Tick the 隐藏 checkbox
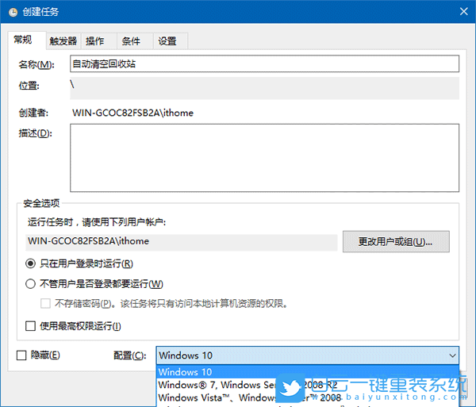 pyautogui.click(x=21, y=355)
